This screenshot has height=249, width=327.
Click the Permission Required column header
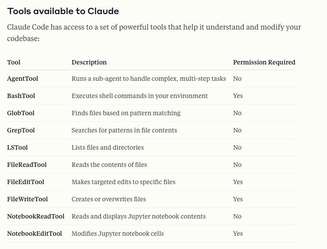coord(264,62)
